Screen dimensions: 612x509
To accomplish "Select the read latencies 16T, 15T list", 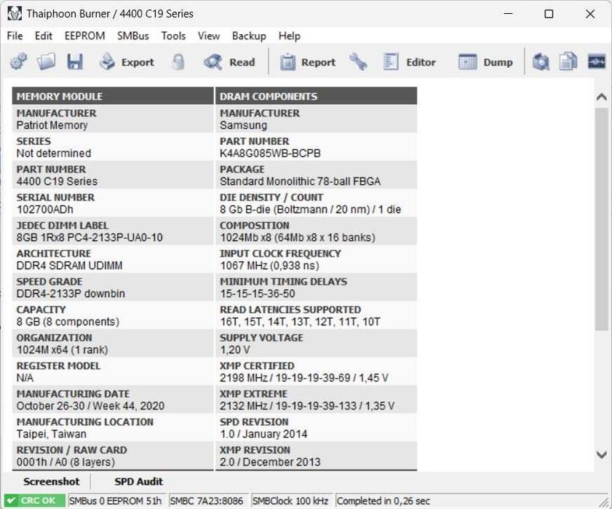I will [300, 322].
